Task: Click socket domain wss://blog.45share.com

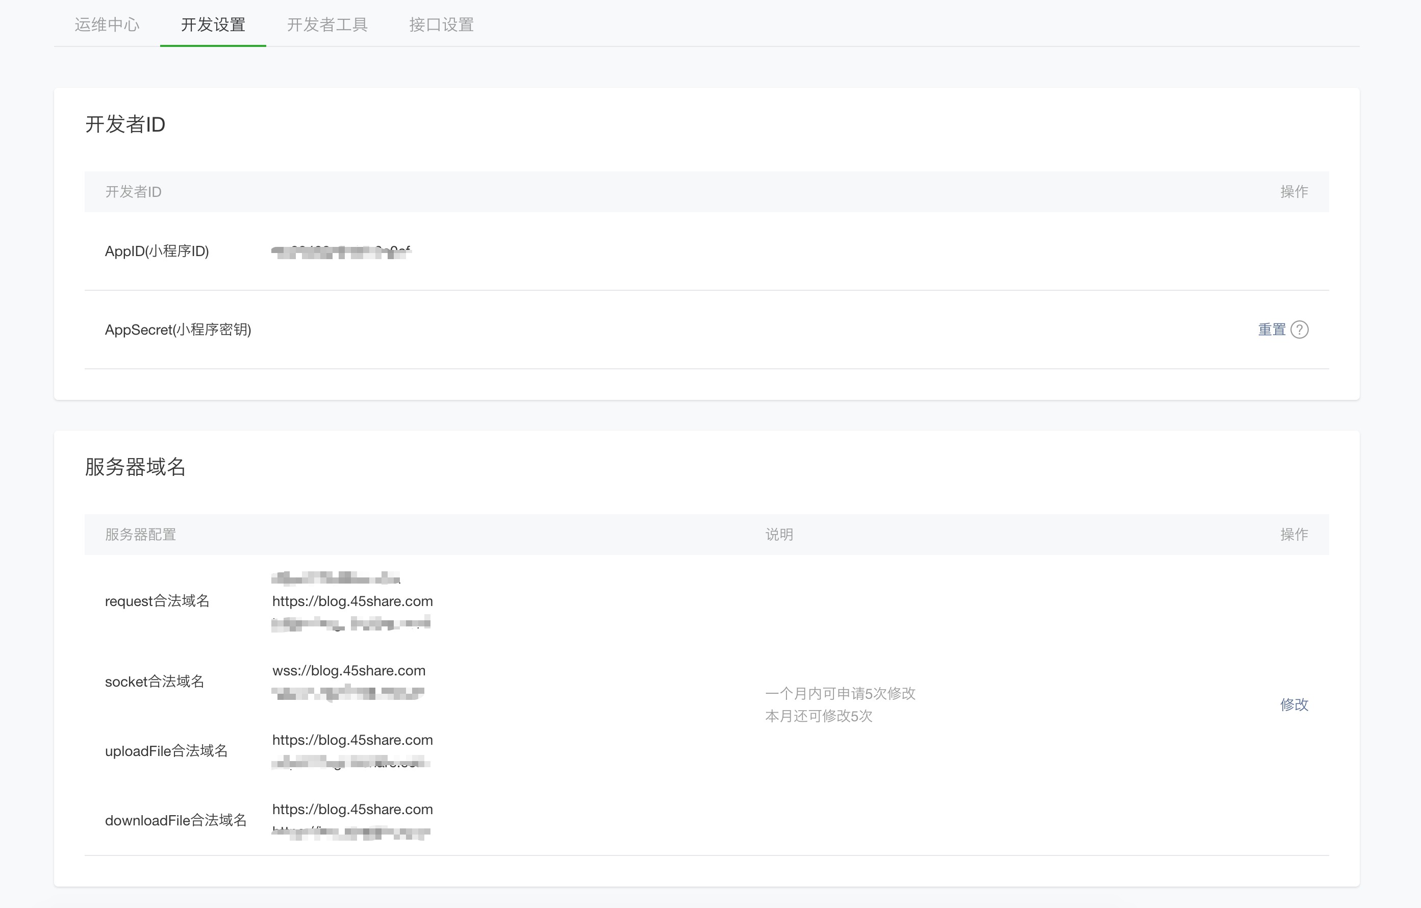Action: [x=349, y=671]
